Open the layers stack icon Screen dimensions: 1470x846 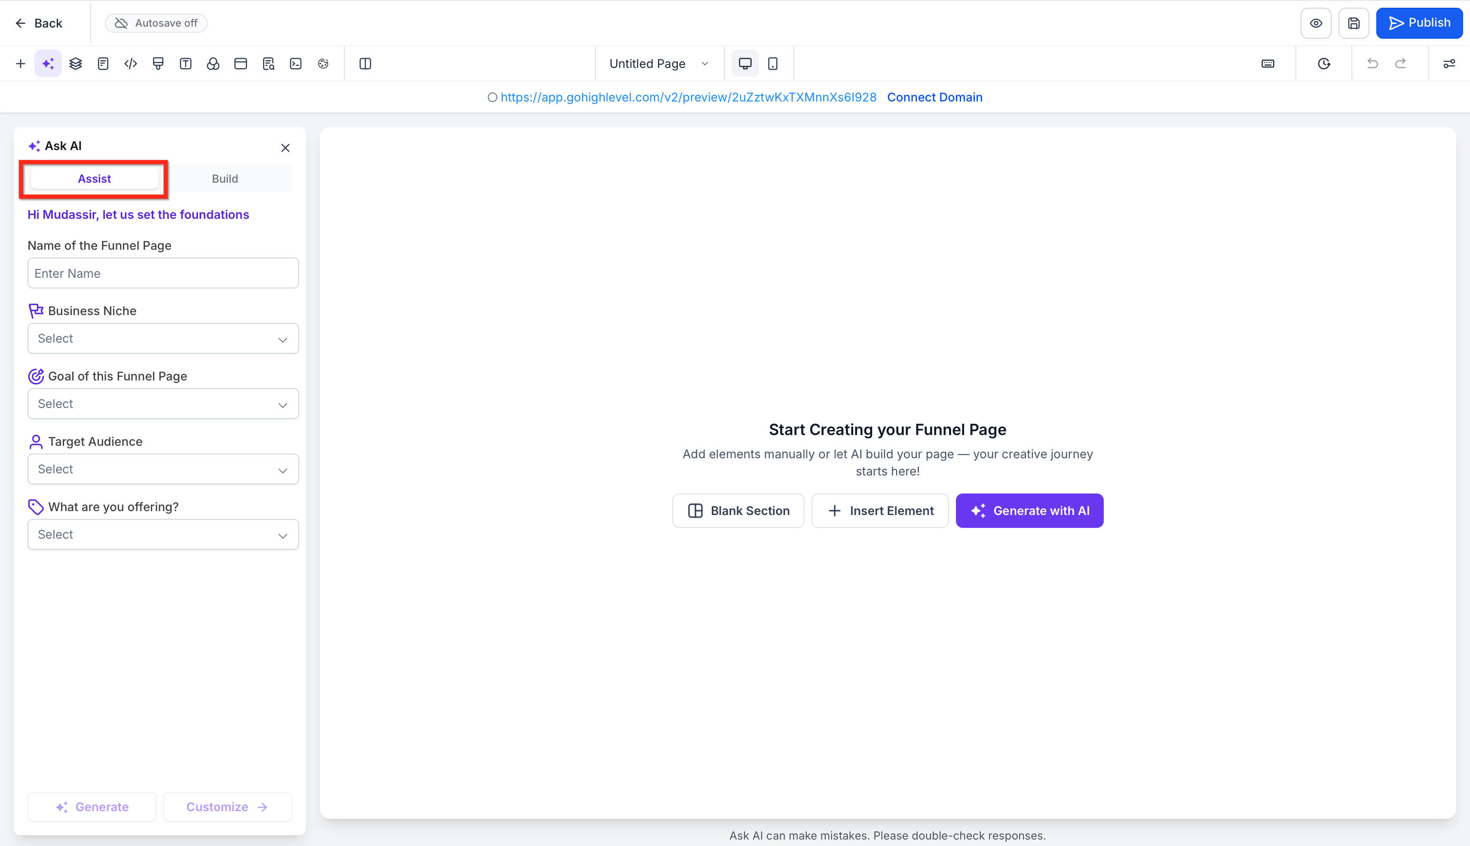click(x=76, y=64)
